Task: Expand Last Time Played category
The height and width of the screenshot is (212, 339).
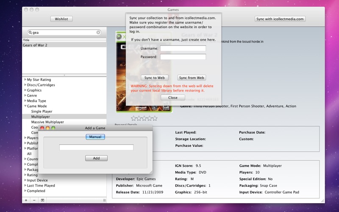Action: tap(25, 185)
